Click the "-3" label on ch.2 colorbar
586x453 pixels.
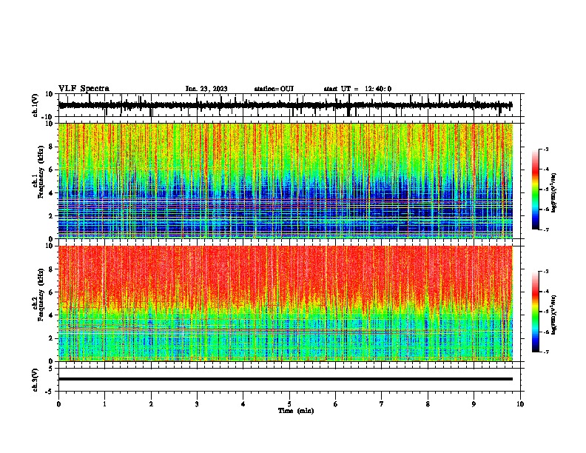(x=545, y=272)
